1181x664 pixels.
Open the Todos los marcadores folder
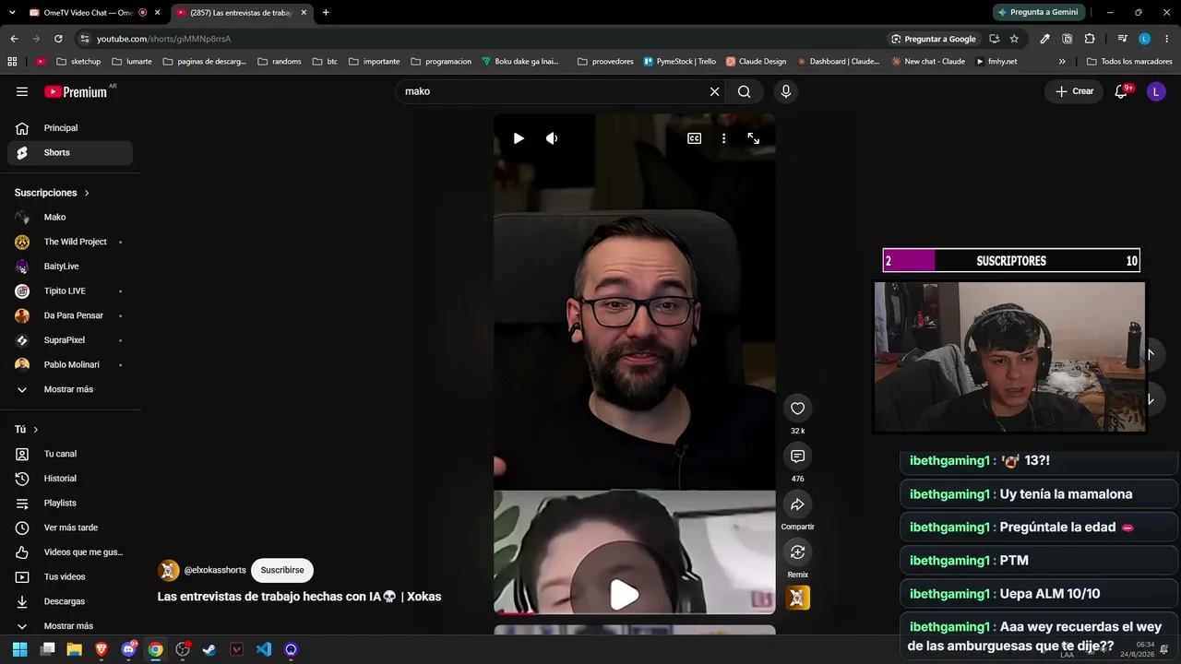[1129, 62]
